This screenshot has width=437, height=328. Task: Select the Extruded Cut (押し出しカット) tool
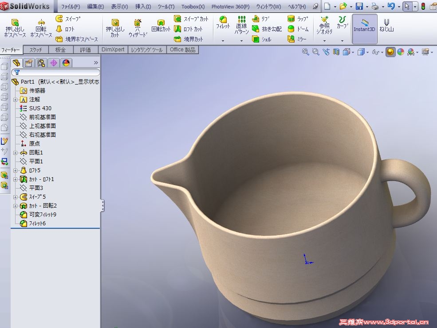[x=115, y=28]
